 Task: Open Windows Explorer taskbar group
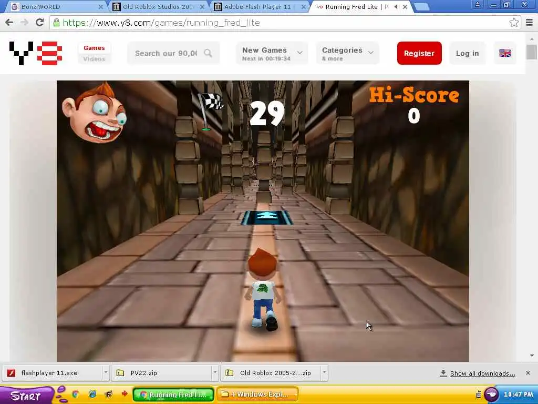point(257,395)
